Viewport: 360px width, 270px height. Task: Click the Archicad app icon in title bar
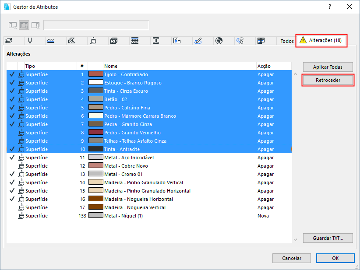click(x=7, y=7)
